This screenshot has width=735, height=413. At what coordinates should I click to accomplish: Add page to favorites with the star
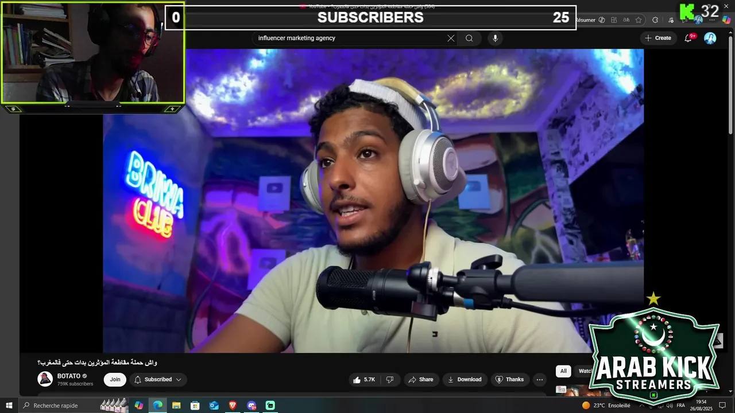[x=639, y=20]
